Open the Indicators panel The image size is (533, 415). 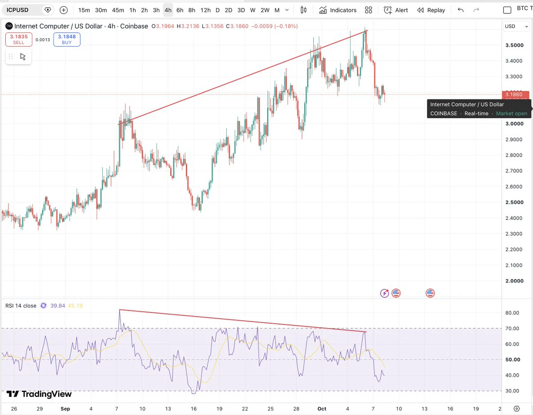click(x=337, y=10)
